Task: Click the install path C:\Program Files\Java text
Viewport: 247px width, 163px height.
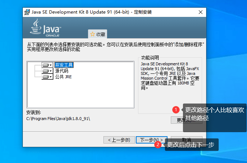Action: (58, 119)
